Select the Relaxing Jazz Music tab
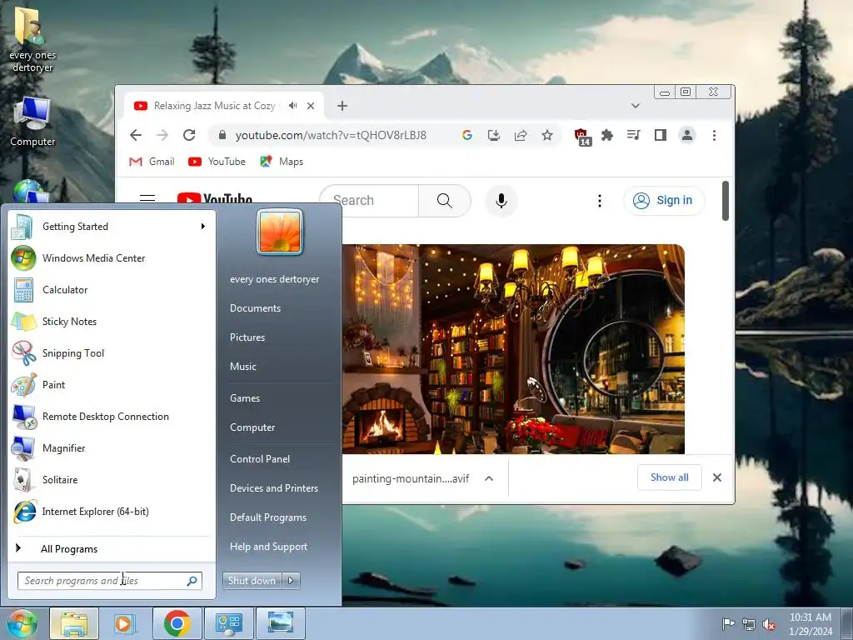The height and width of the screenshot is (640, 853). (214, 106)
